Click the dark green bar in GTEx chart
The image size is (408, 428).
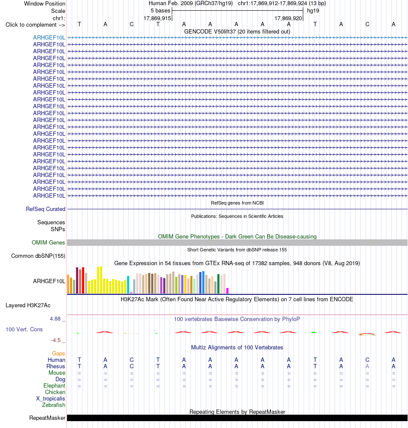tap(218, 284)
